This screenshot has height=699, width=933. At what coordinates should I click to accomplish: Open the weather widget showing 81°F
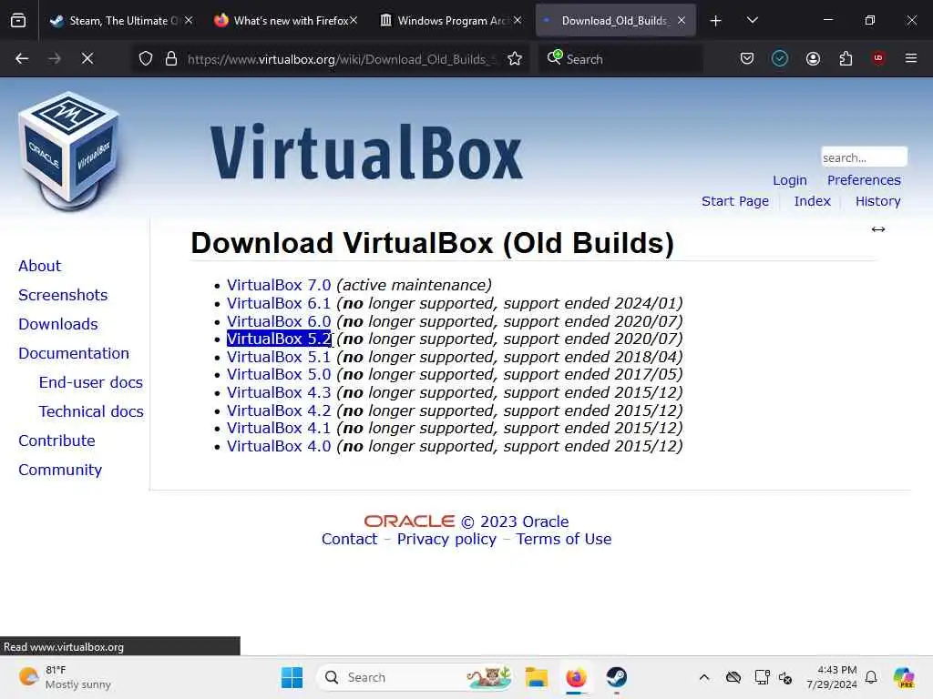point(65,677)
